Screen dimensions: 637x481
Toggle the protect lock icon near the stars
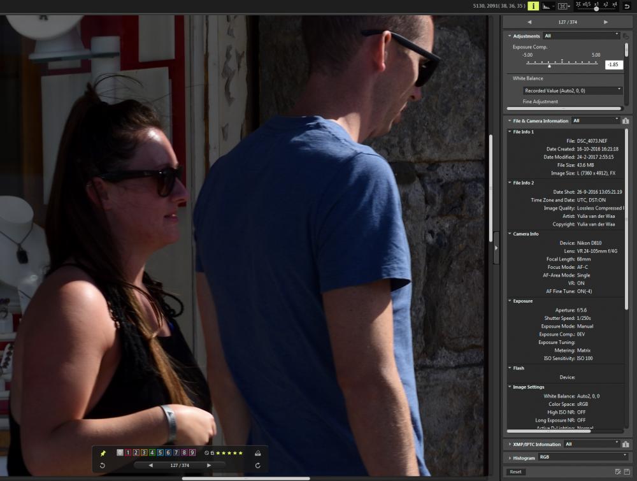click(212, 452)
